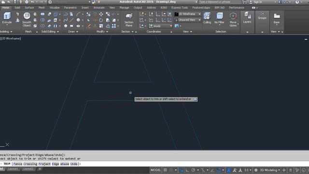This screenshot has height=174, width=309.
Task: Select the Move tool in Modify panel
Action: pos(101,14)
